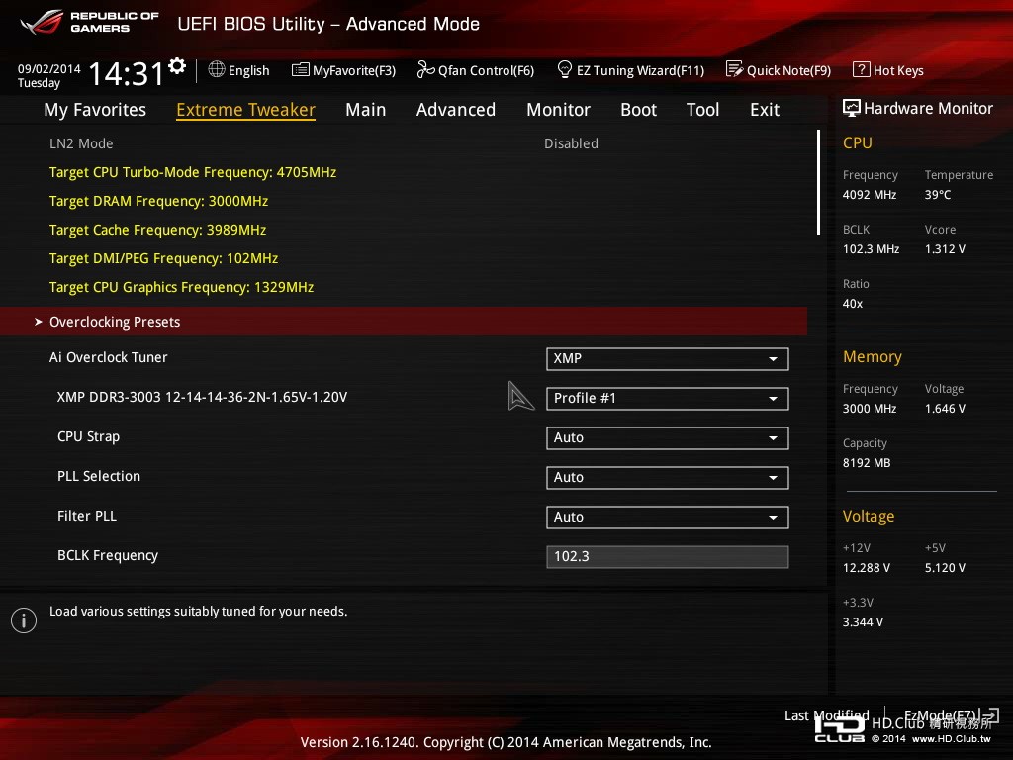The image size is (1013, 760).
Task: Open the Ai Overclock Tuner XMP dropdown
Action: click(x=668, y=358)
